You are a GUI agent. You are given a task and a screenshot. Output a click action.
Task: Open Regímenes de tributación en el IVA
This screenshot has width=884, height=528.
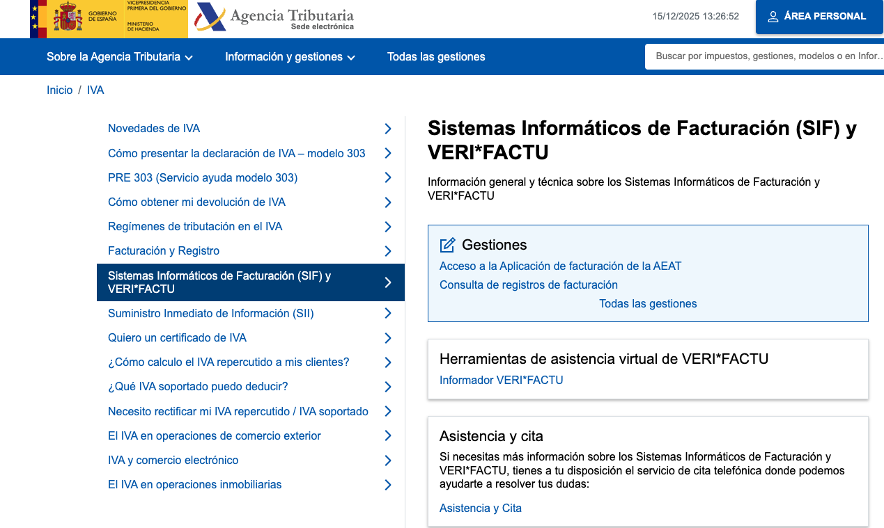click(195, 226)
